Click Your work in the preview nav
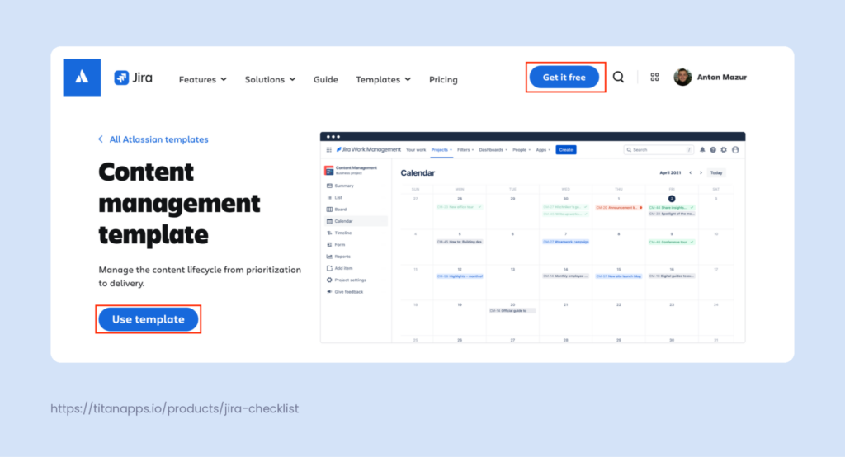 pyautogui.click(x=416, y=150)
